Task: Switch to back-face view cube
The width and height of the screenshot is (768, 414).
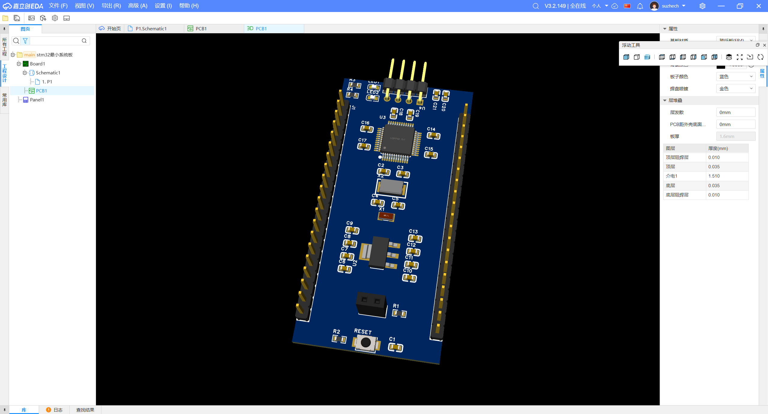Action: point(714,57)
